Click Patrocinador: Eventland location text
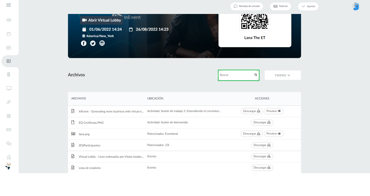The width and height of the screenshot is (370, 196). click(162, 134)
